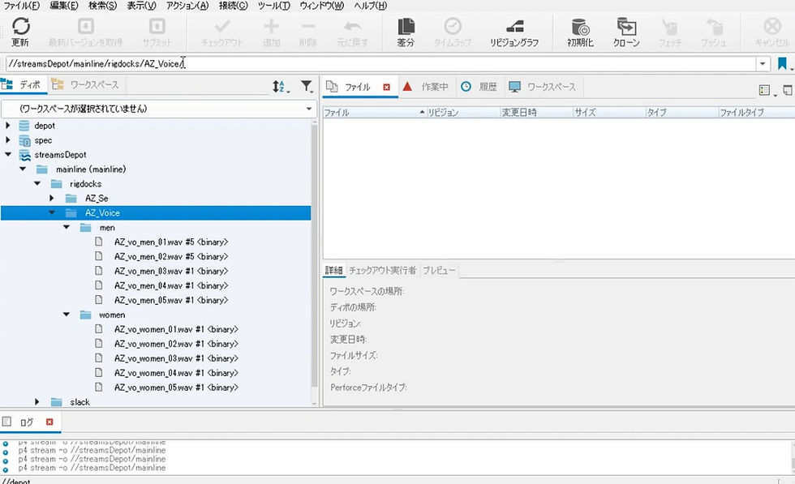795x484 pixels.
Task: Open the 編集(E) menu
Action: coord(64,6)
